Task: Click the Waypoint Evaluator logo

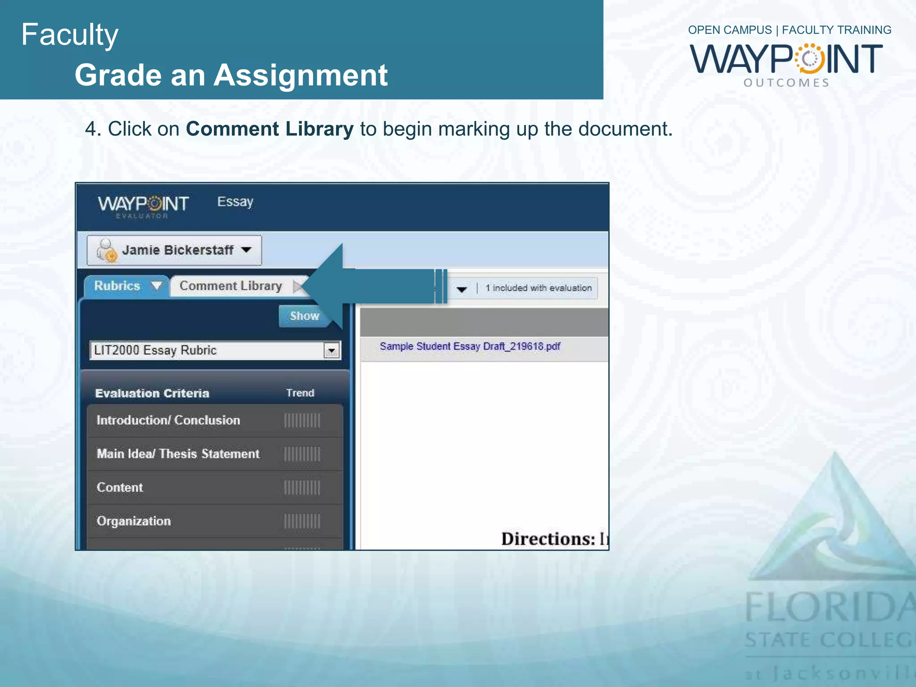Action: tap(143, 206)
